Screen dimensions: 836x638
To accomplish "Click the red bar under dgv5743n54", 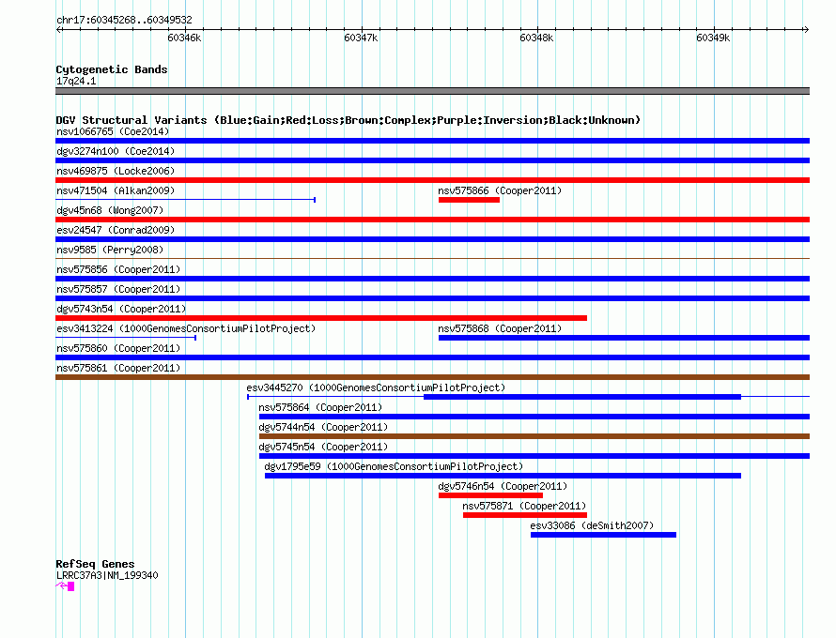I will (321, 318).
